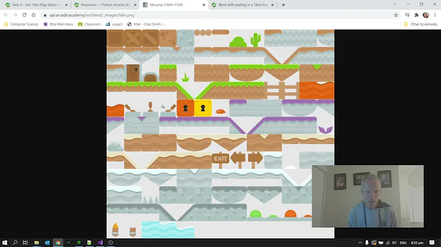View site information via the padlock icon
441x247 pixels.
coord(45,15)
